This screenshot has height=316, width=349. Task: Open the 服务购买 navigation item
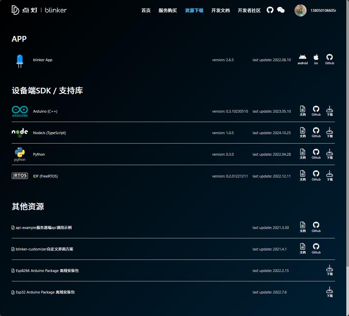(x=168, y=10)
